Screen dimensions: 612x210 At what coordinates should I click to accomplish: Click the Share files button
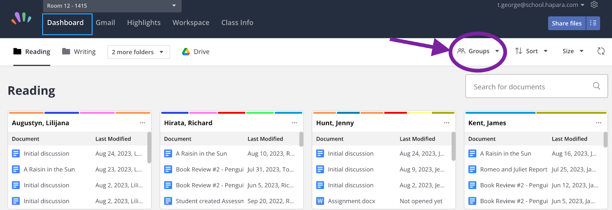(566, 23)
